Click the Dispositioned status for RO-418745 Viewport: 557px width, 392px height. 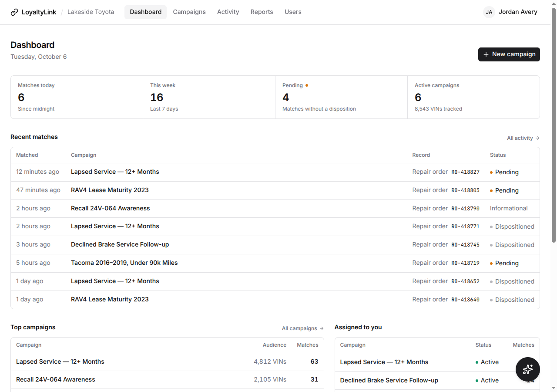(x=512, y=245)
